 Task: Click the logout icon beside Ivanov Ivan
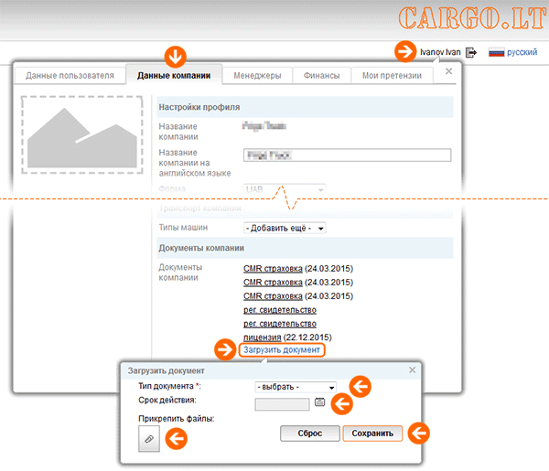[x=471, y=53]
